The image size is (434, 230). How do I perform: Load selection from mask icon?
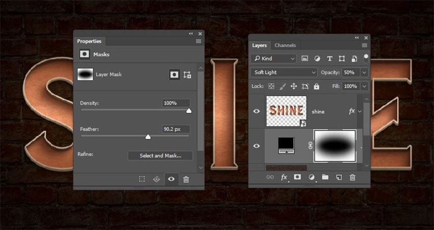[x=142, y=179]
